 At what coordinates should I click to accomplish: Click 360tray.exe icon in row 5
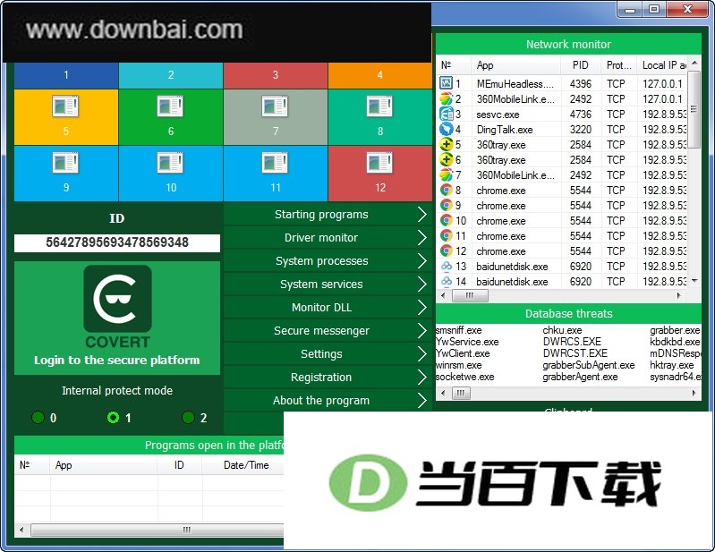tap(446, 144)
